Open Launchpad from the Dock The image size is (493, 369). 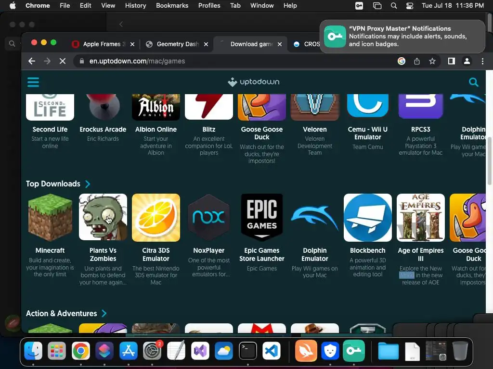coord(57,350)
